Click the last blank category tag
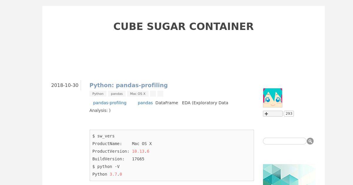Screen dimensions: 353x185 tap(160, 94)
